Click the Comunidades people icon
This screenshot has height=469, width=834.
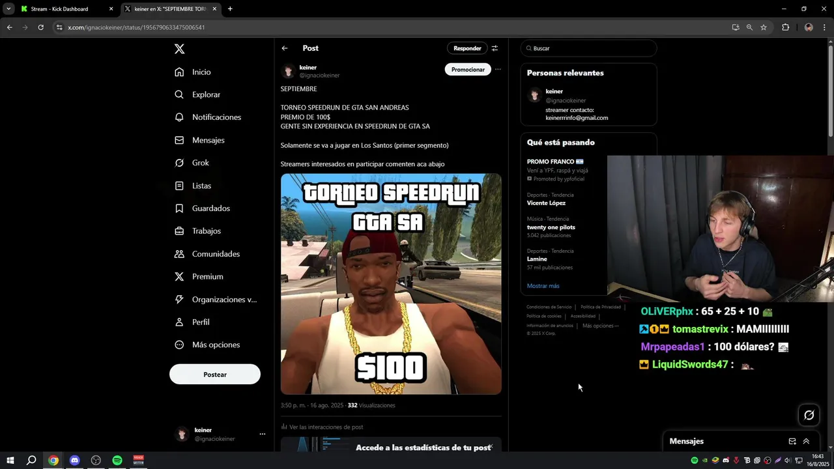(x=179, y=254)
